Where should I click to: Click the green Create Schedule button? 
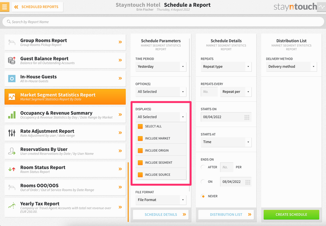click(291, 215)
